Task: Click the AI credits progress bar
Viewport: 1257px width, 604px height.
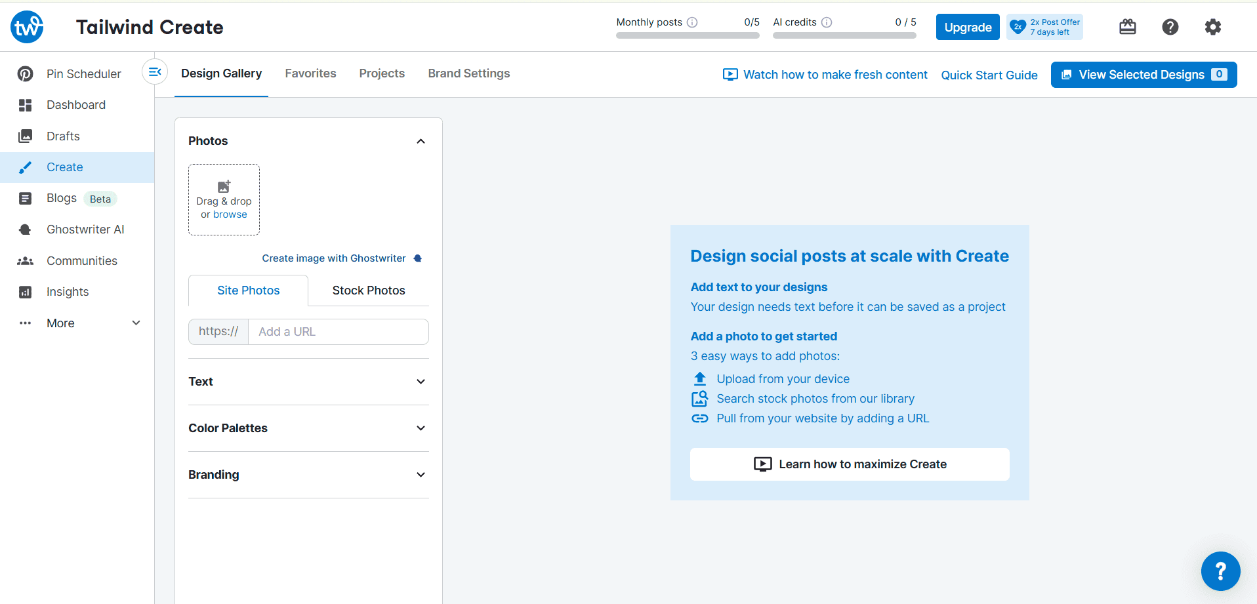Action: pos(844,35)
